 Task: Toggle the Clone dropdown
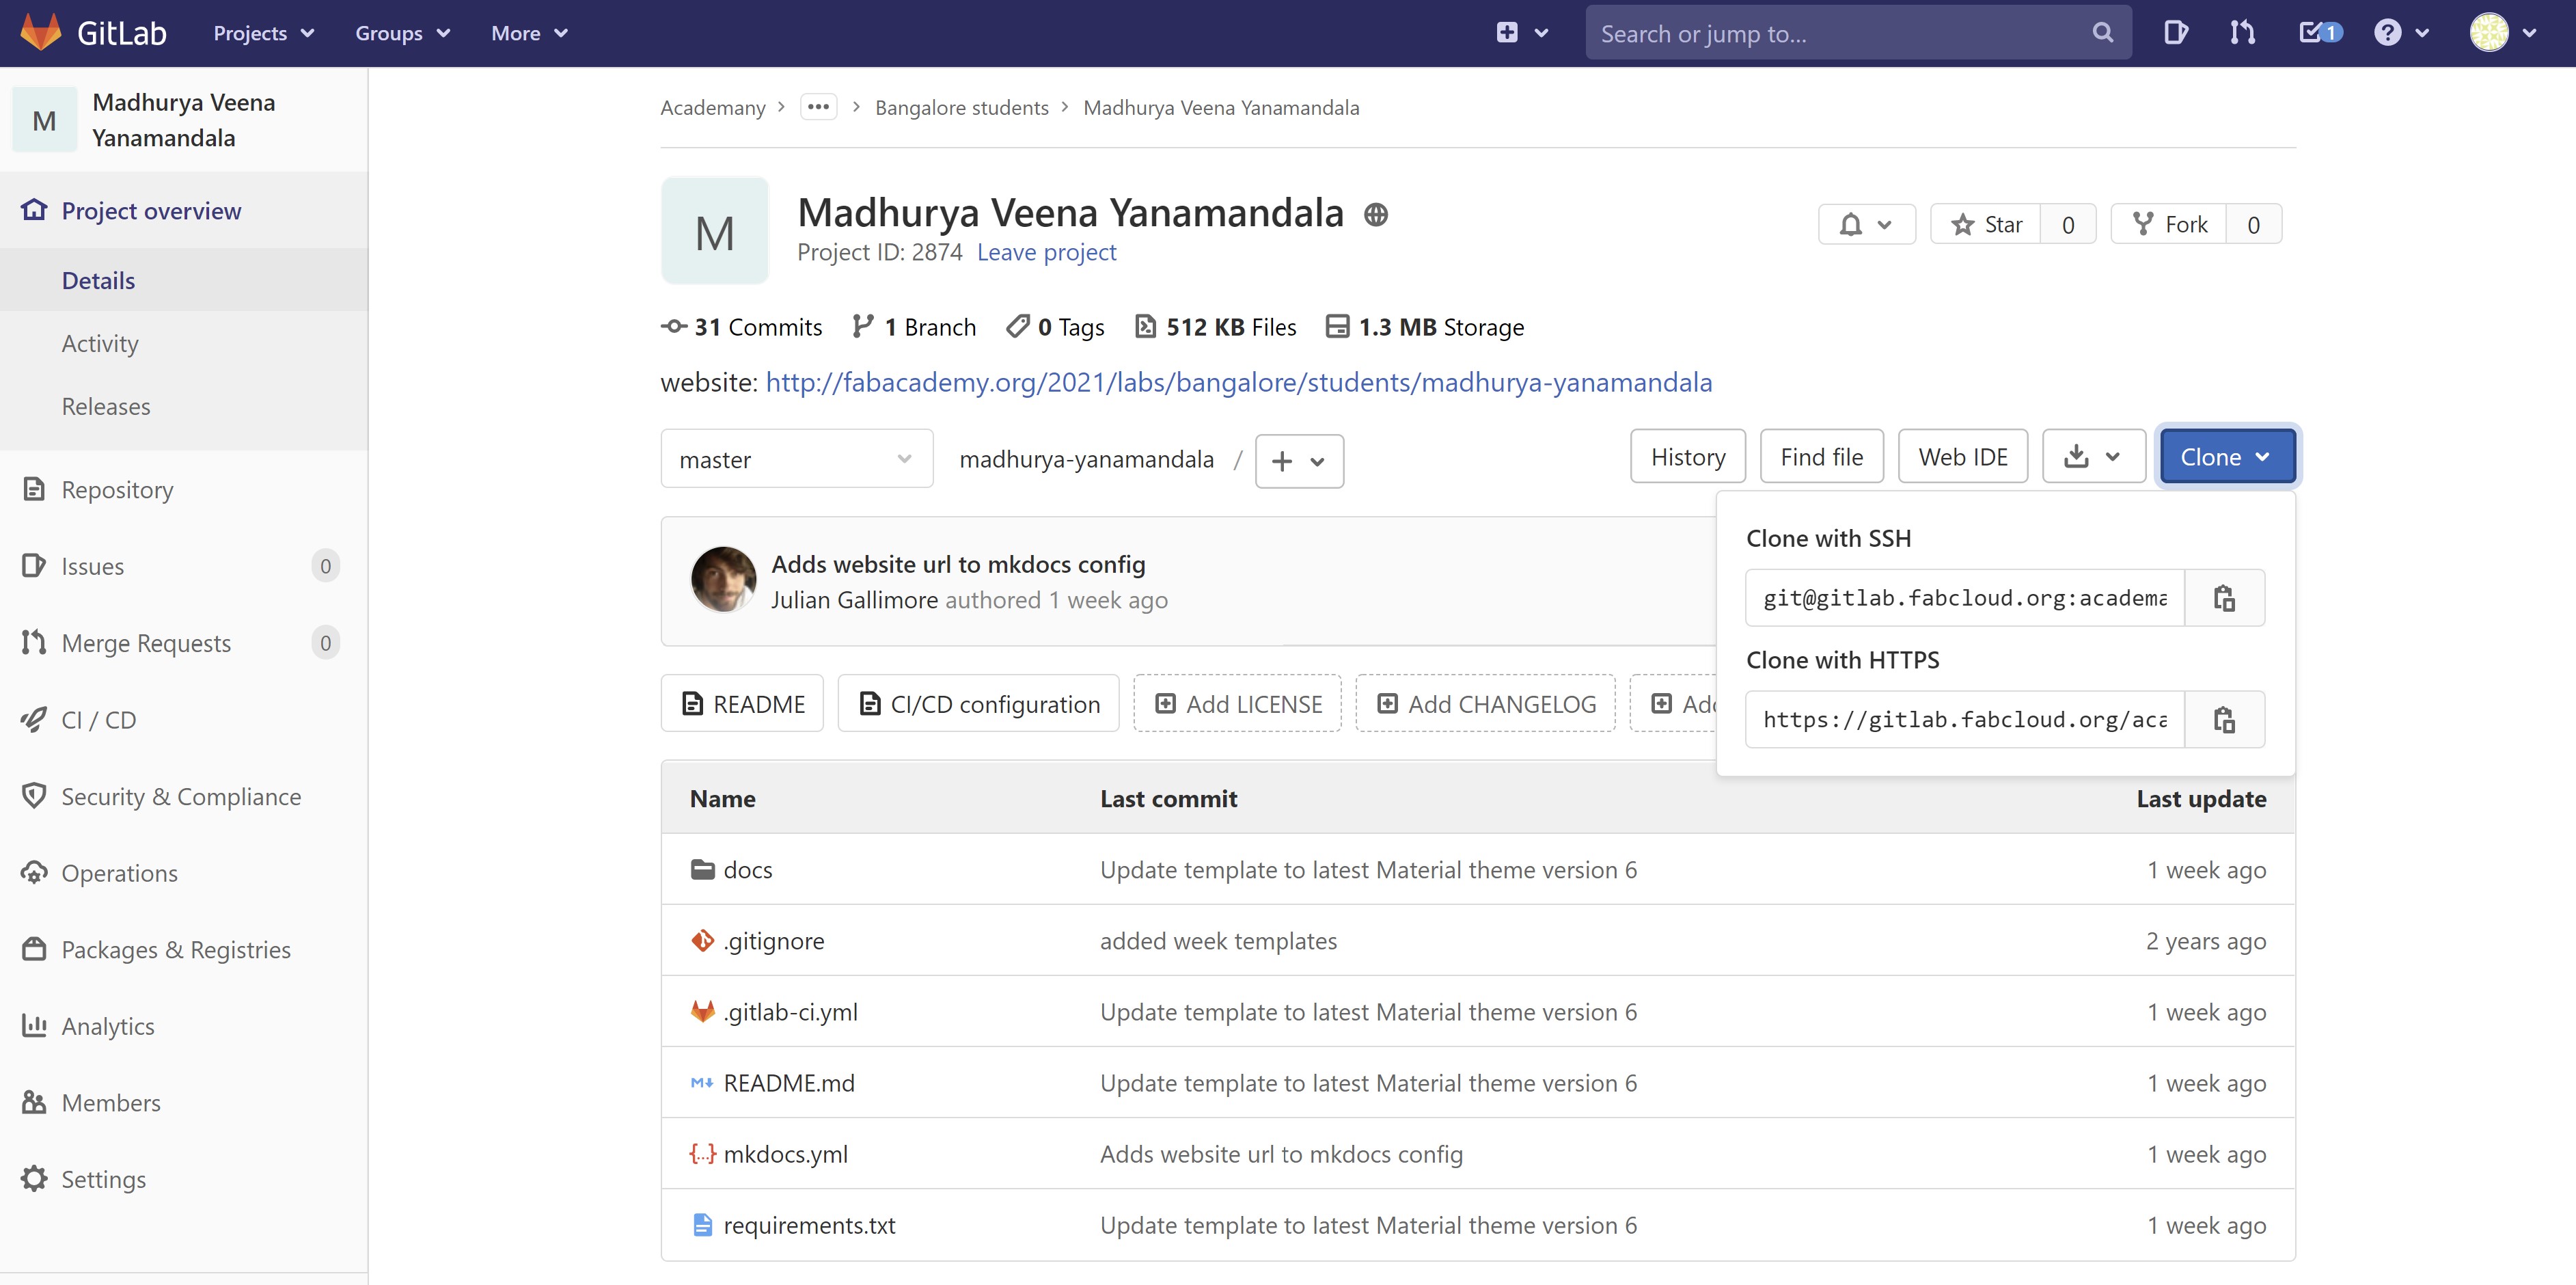pos(2227,456)
